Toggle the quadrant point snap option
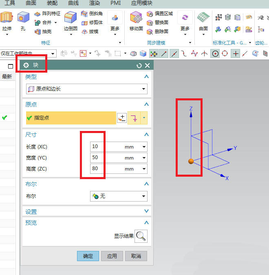Image resolution: width=269 pixels, height=275 pixels. pos(225,53)
